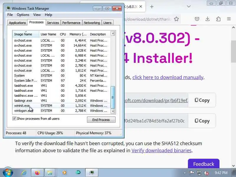236x177 pixels.
Task: Show hidden system tray icons arrow
Action: 185,173
